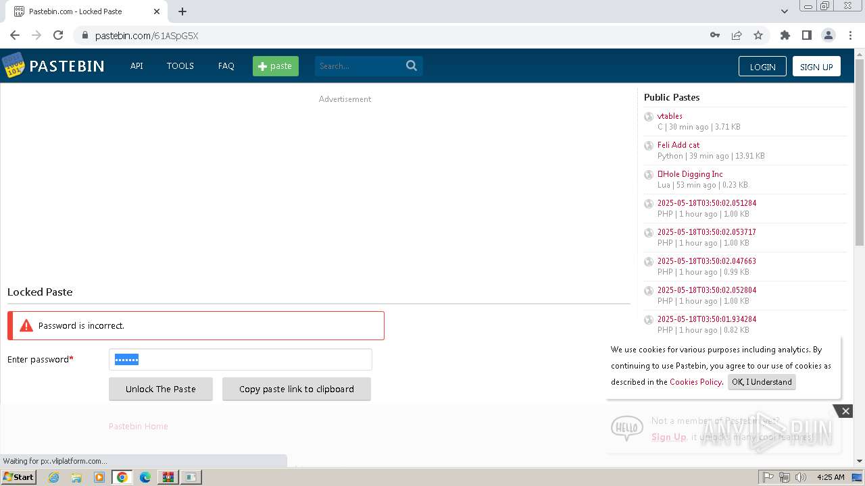
Task: Open the Chrome profile avatar
Action: [x=828, y=35]
